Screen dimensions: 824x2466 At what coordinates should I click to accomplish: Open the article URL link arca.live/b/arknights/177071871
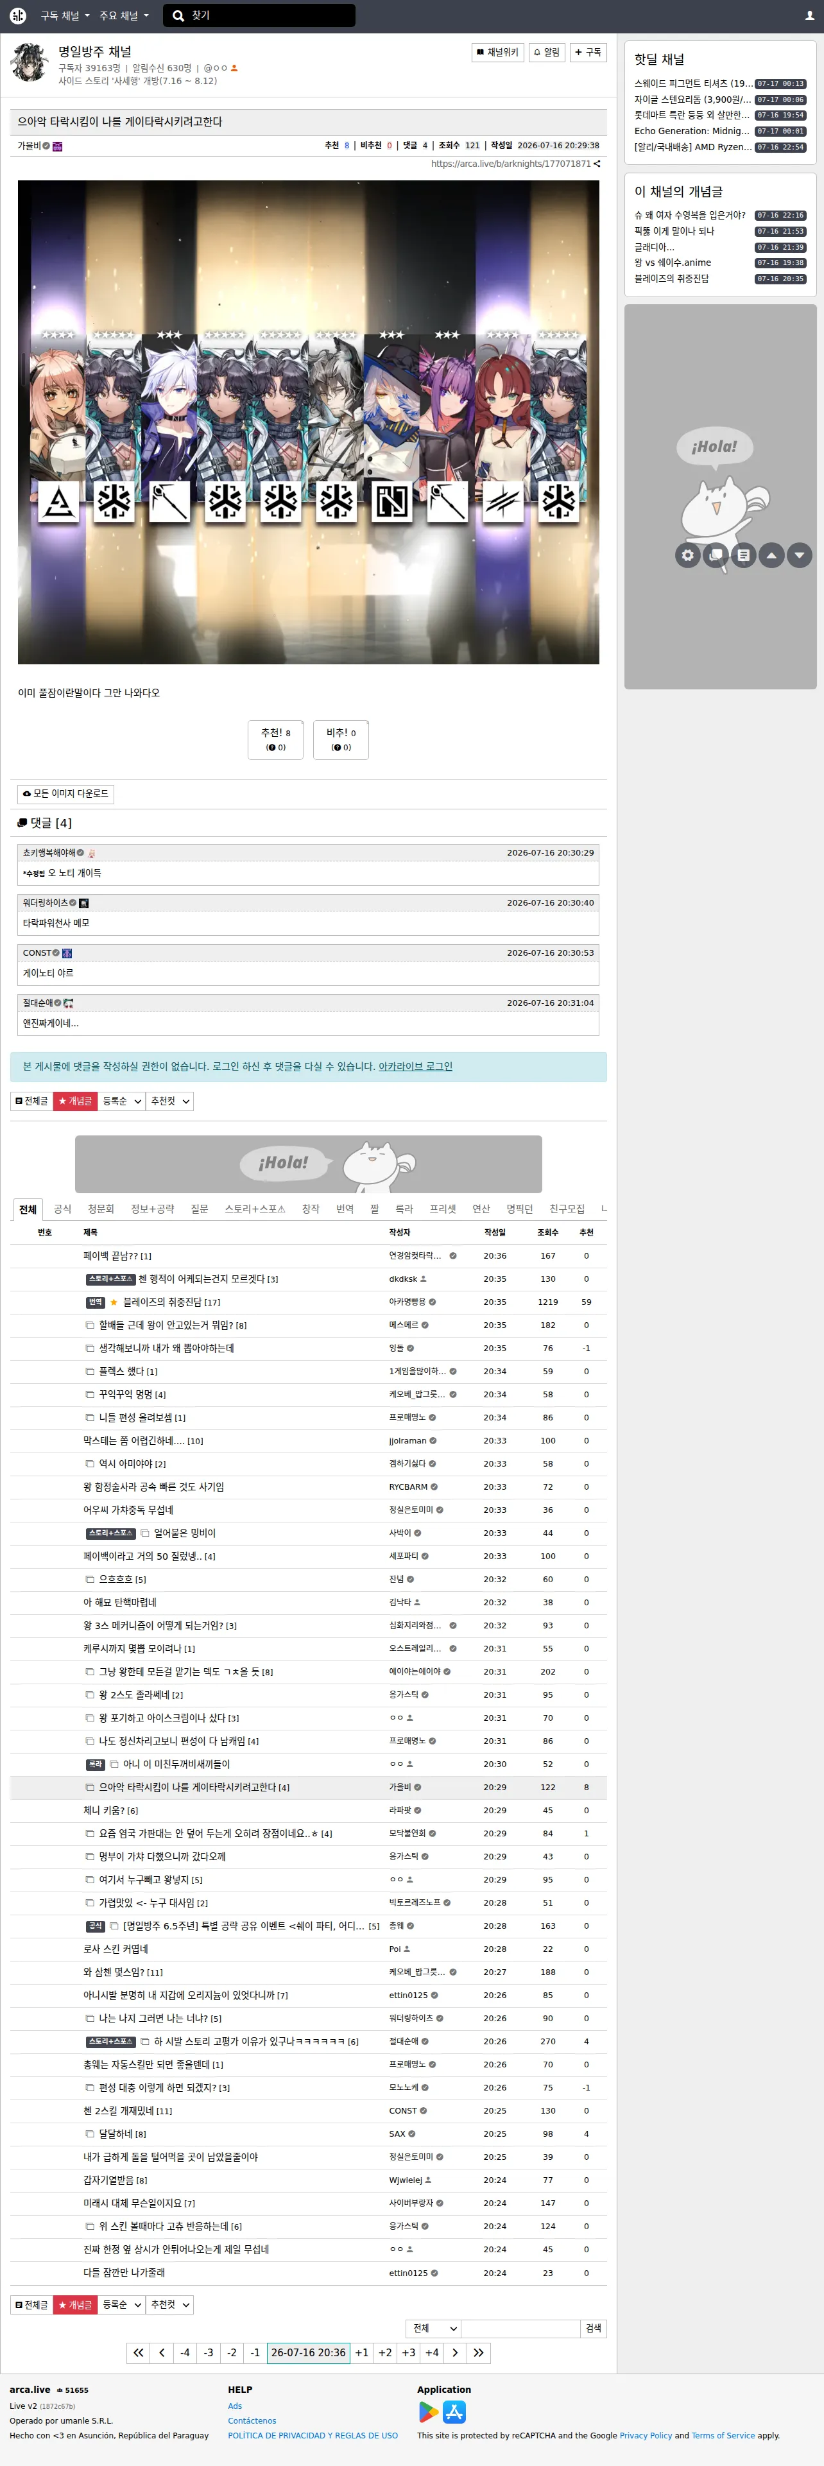511,164
